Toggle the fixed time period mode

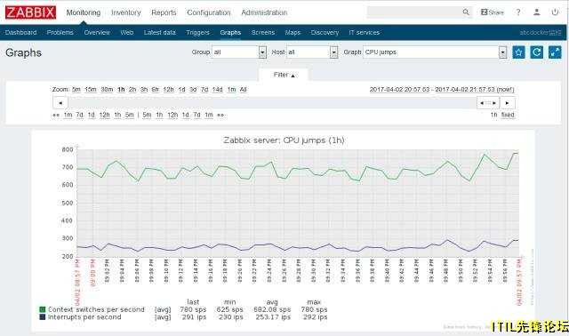coord(508,115)
